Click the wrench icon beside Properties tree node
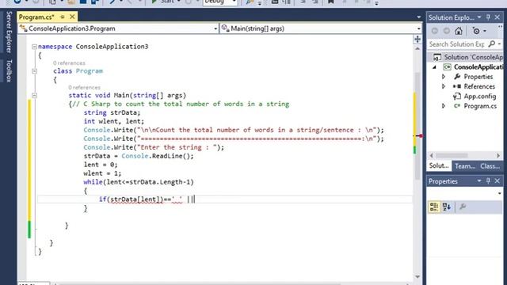Screen dimensions: 507x285 [x=457, y=77]
